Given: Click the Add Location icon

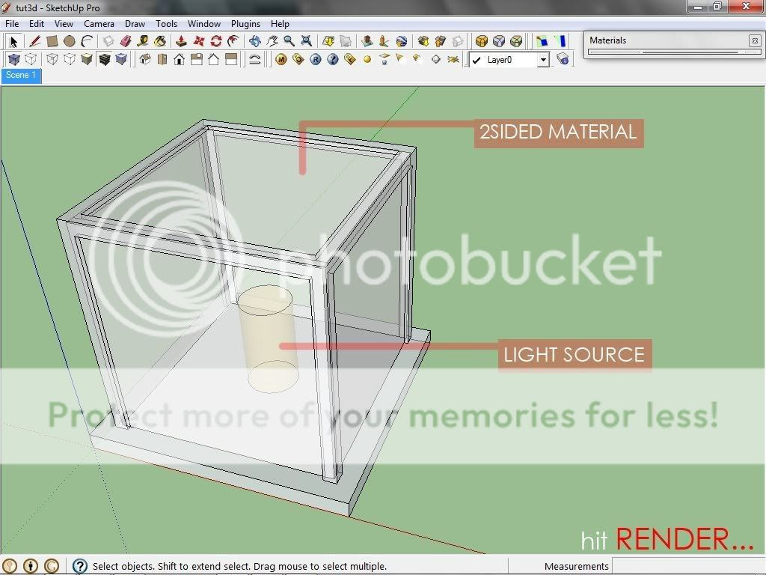Looking at the screenshot, I should coord(328,42).
